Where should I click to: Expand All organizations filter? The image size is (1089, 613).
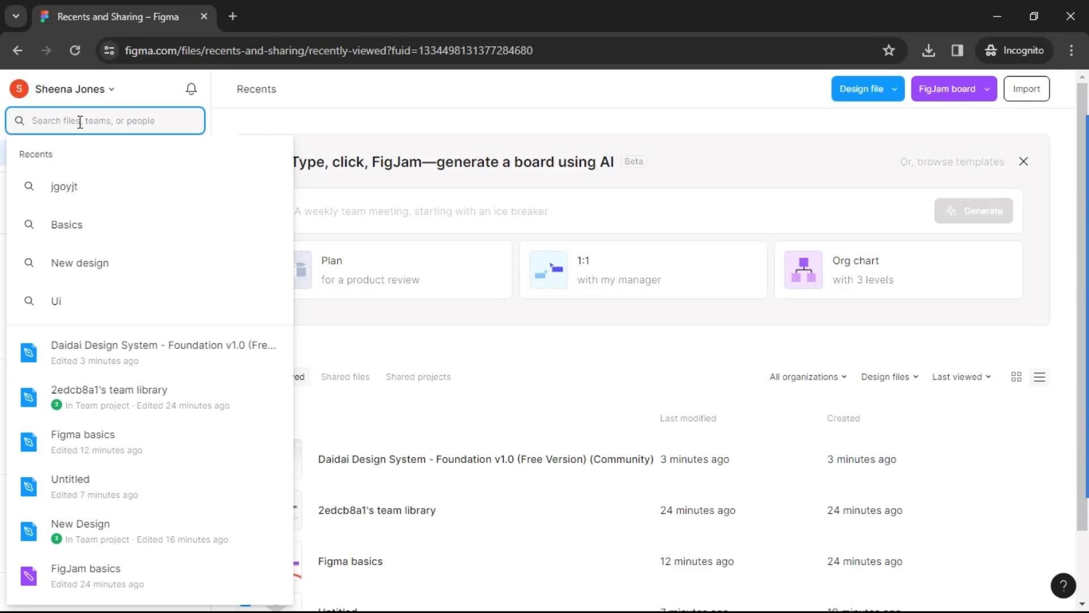click(x=807, y=377)
